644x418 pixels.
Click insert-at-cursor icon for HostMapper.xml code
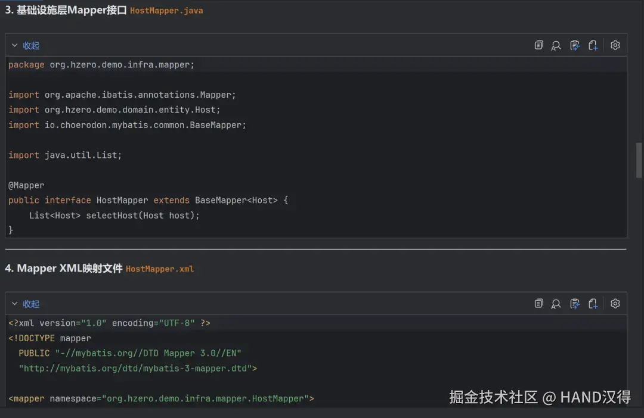575,304
